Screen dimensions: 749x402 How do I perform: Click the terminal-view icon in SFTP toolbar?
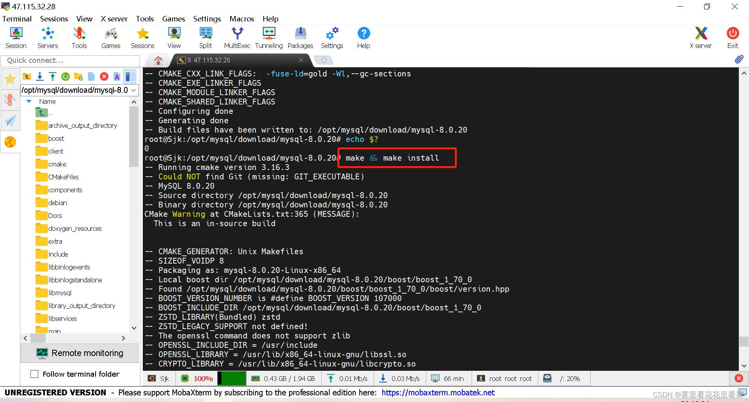click(x=129, y=76)
